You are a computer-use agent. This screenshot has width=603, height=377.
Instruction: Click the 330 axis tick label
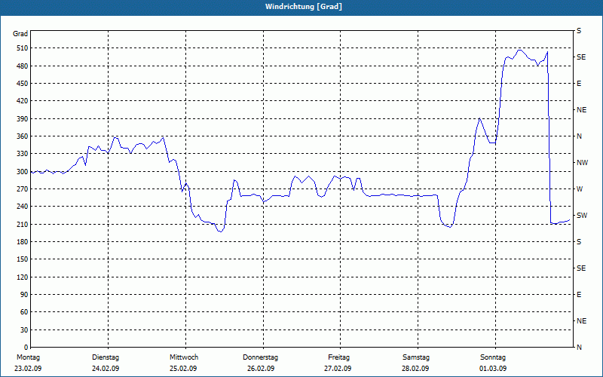click(x=23, y=154)
